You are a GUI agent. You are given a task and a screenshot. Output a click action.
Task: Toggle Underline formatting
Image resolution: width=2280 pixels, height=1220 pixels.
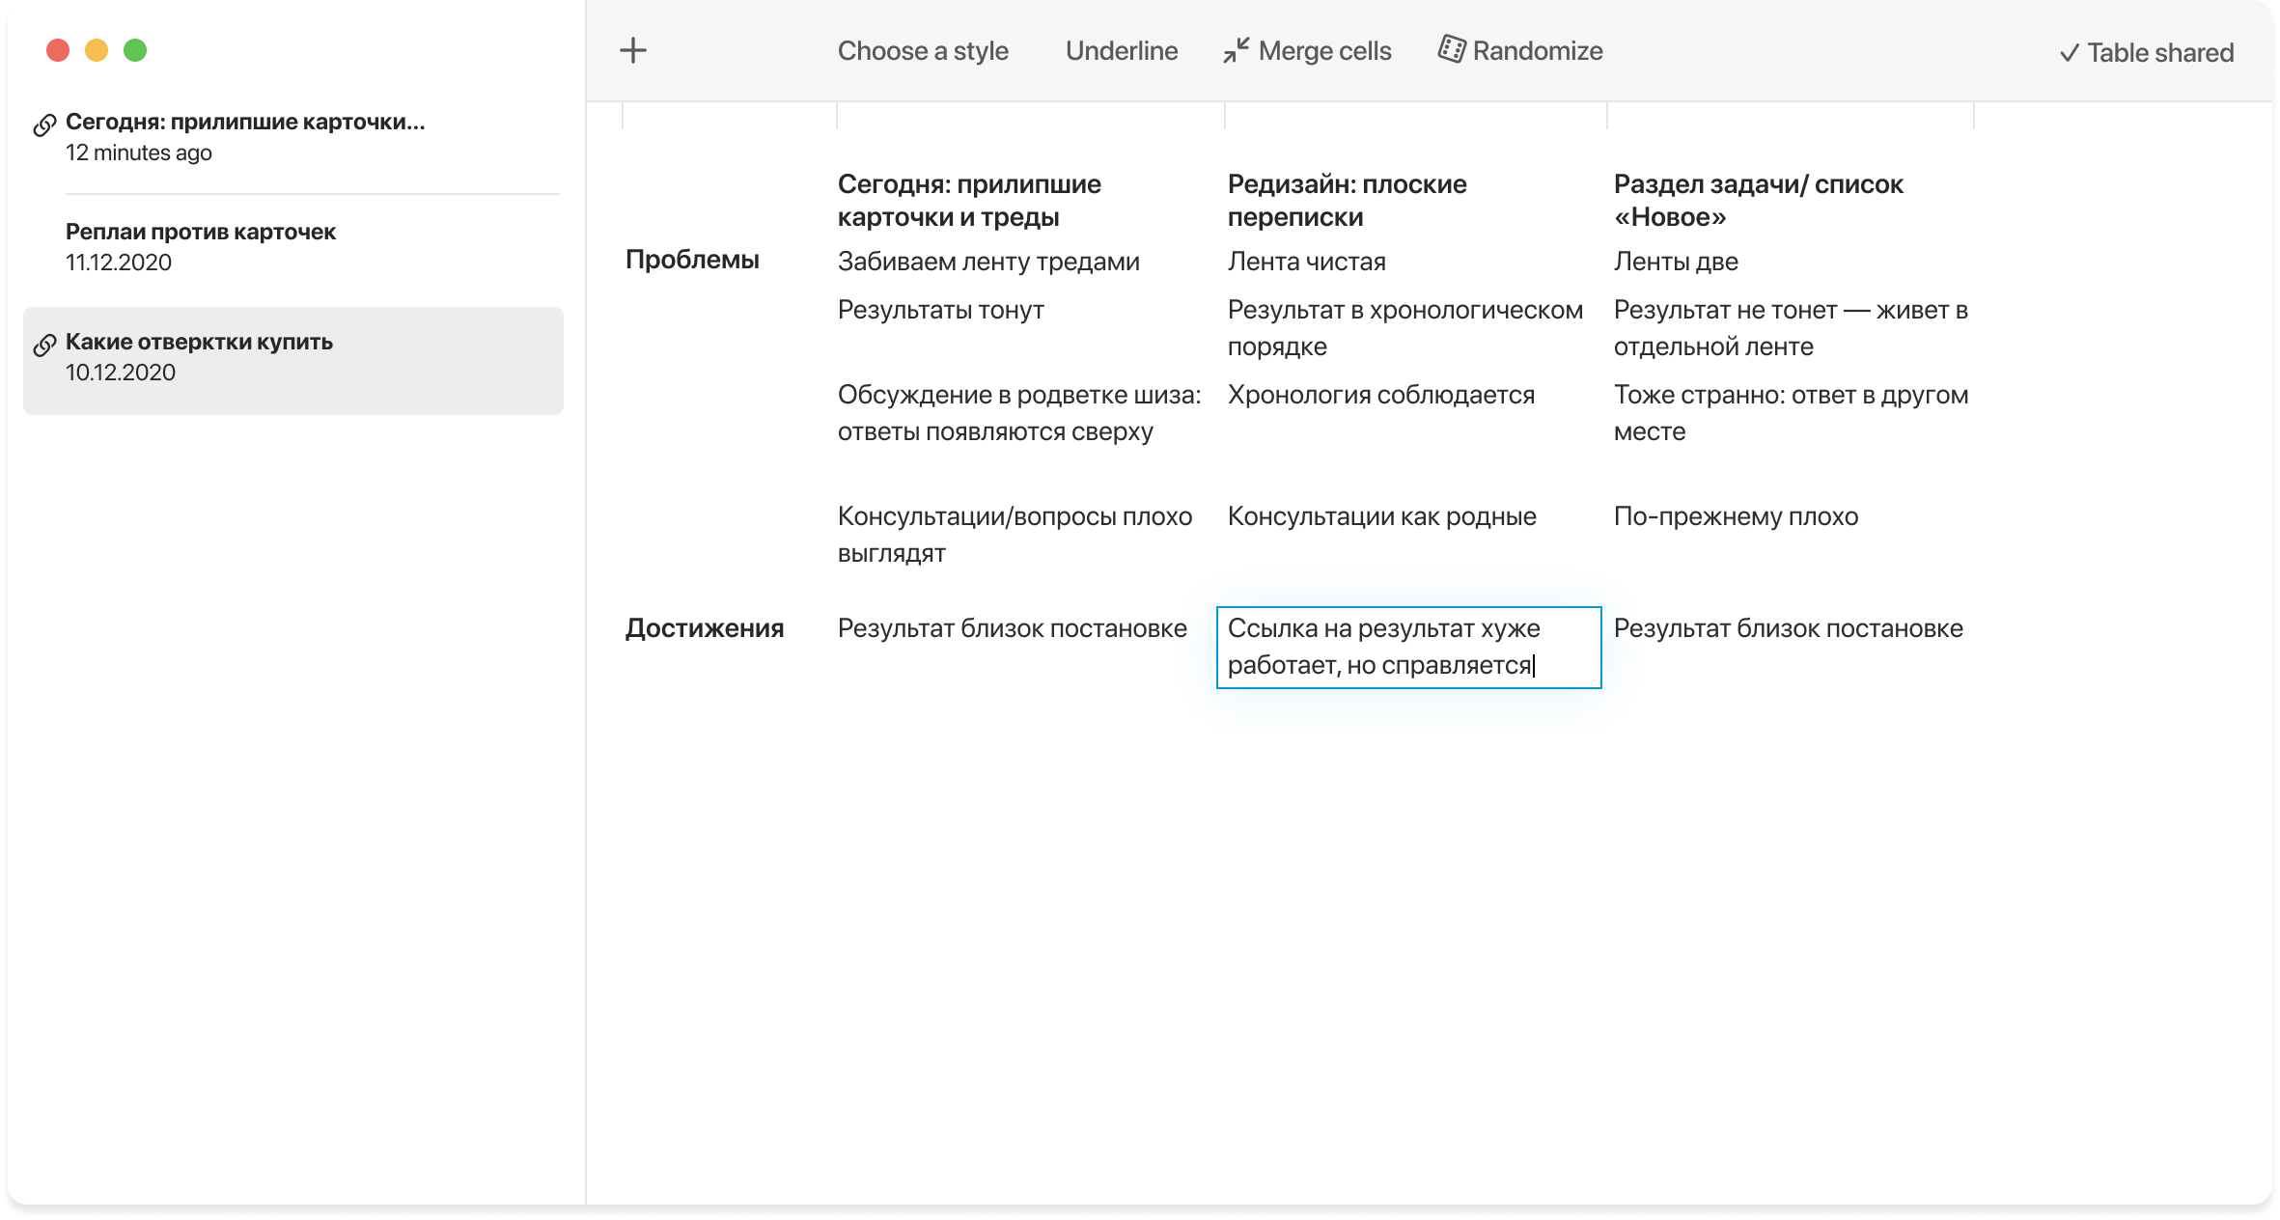click(1121, 51)
